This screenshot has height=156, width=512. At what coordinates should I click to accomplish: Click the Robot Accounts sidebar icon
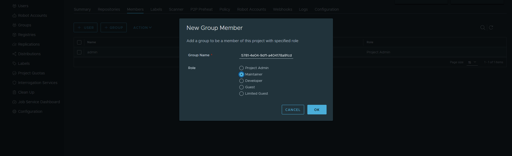pyautogui.click(x=14, y=15)
